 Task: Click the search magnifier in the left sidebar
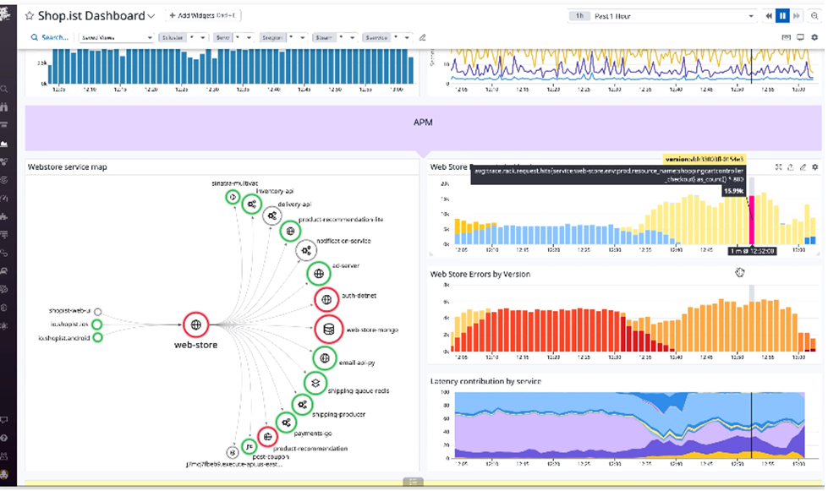click(4, 89)
